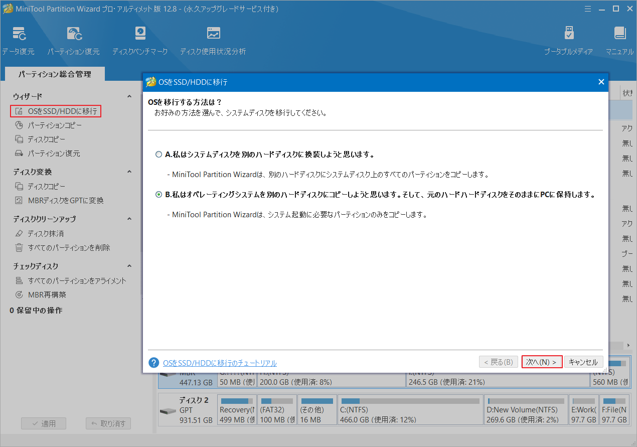637x447 pixels.
Task: Switch to the パーティション総合管理 tab
Action: (x=55, y=74)
